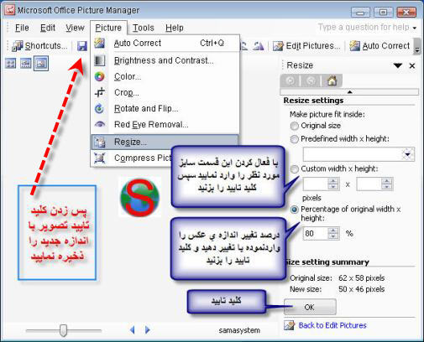Open the predefined size dropdown
The width and height of the screenshot is (424, 342).
pos(408,154)
